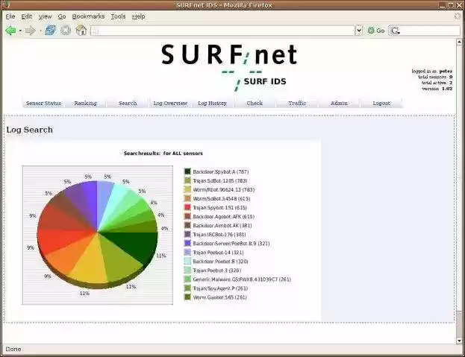Click the Worm.Gaobot.565 olive swatch
The width and height of the screenshot is (465, 357).
point(187,297)
